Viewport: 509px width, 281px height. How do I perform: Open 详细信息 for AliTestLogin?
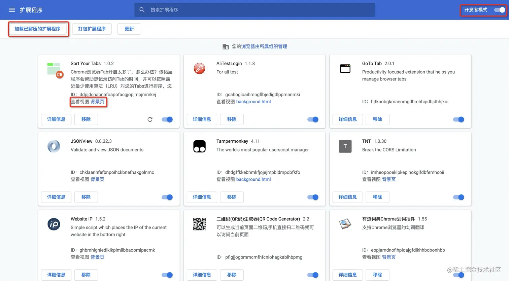coord(202,119)
